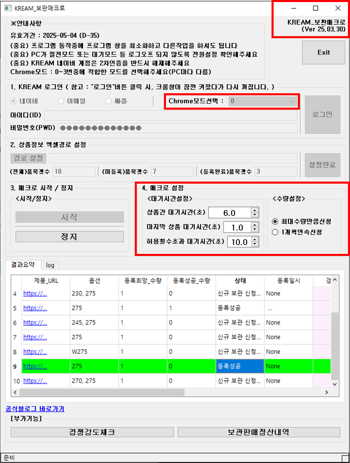This screenshot has width=350, height=463.
Task: Open the product URL link in row 5
Action: click(x=35, y=308)
